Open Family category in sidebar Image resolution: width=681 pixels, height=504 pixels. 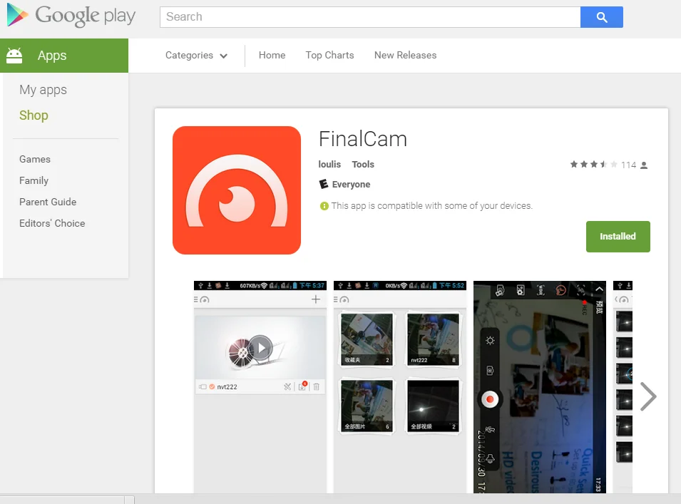click(34, 180)
